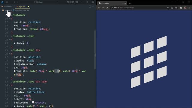The height and width of the screenshot is (108, 192).
Task: Fold the .container .cube div rule, line 26
Action: 10,53
